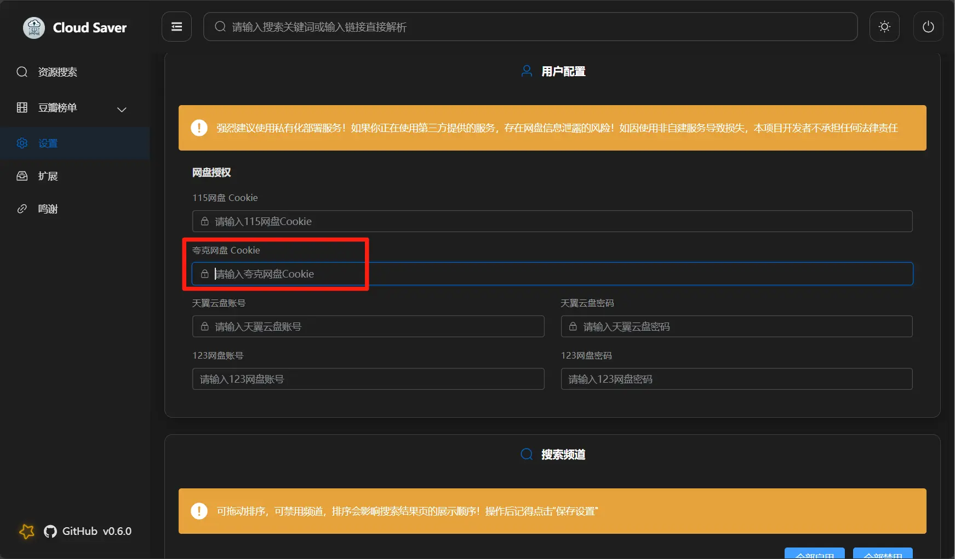Click the settings gear icon in sidebar

pyautogui.click(x=22, y=143)
